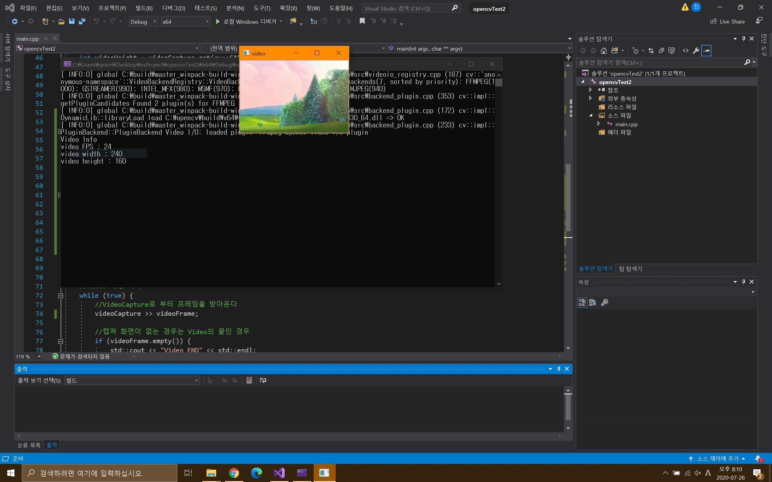
Task: Expand the 참조 tree node
Action: [x=590, y=90]
